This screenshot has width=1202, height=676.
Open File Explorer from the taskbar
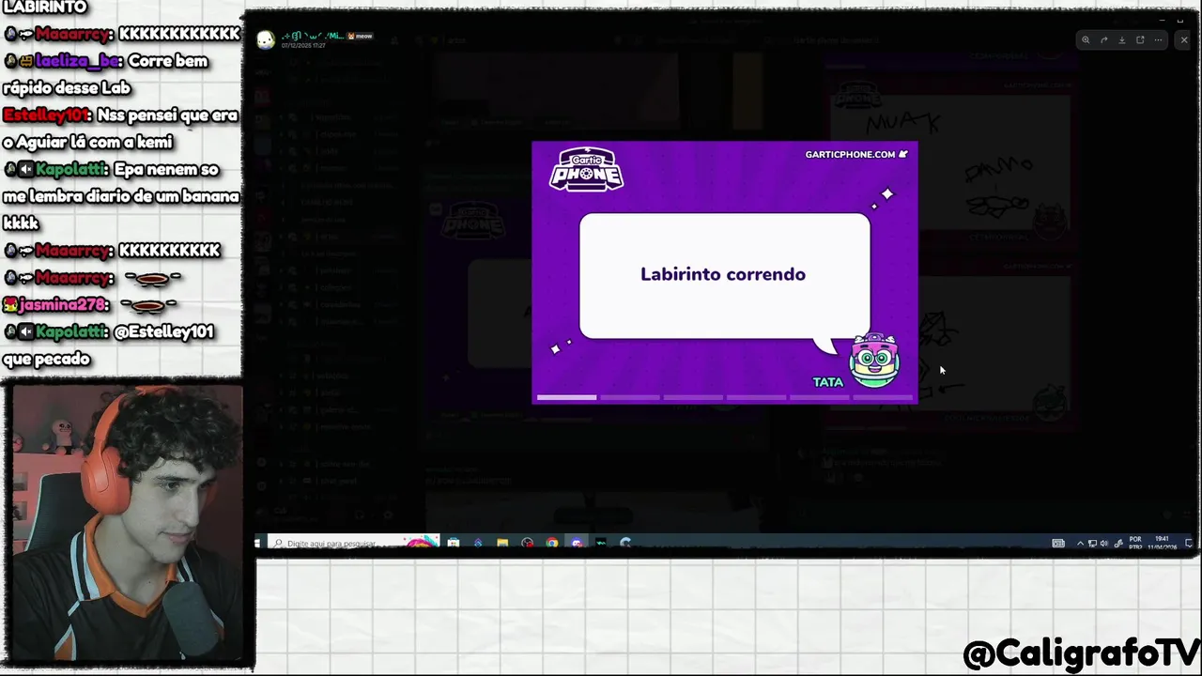(502, 543)
